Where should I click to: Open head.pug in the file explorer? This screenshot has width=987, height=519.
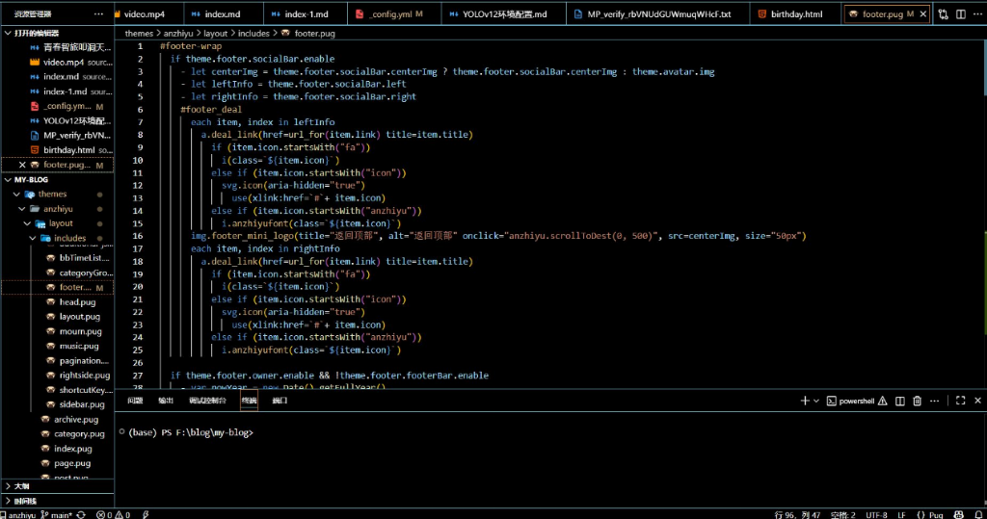click(77, 302)
